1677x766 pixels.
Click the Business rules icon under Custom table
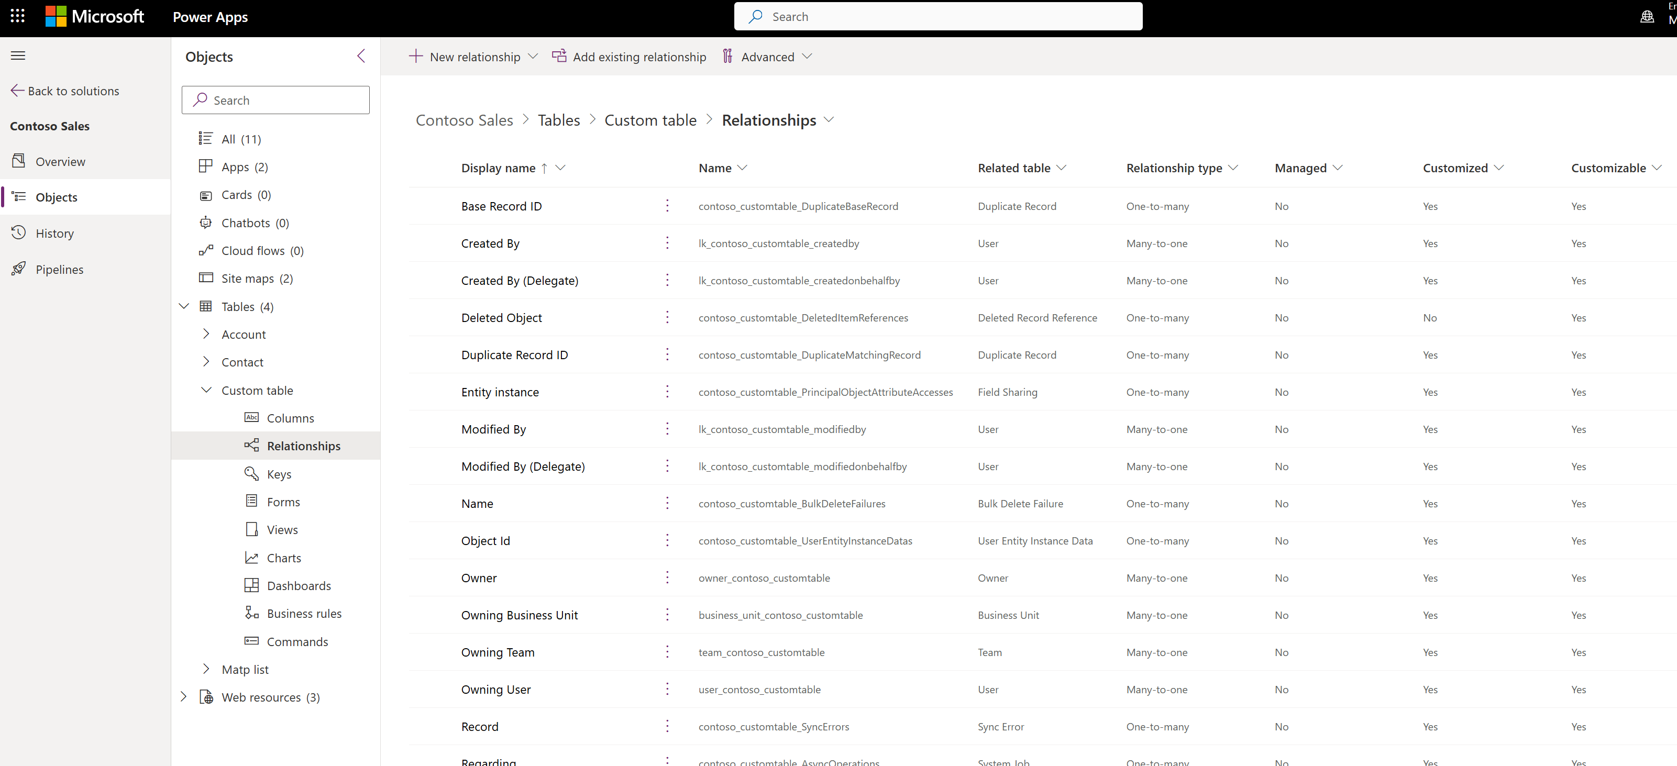250,612
